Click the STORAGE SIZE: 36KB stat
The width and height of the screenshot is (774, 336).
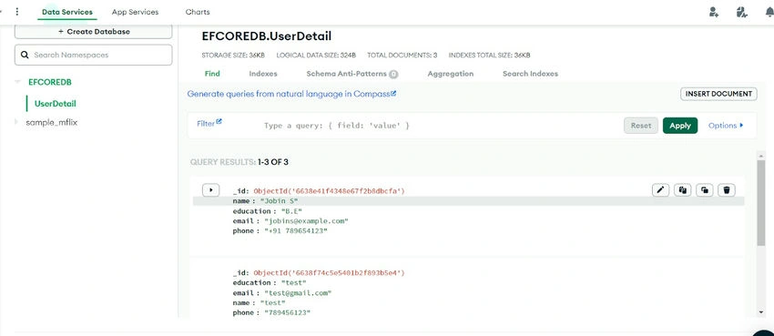pos(233,56)
